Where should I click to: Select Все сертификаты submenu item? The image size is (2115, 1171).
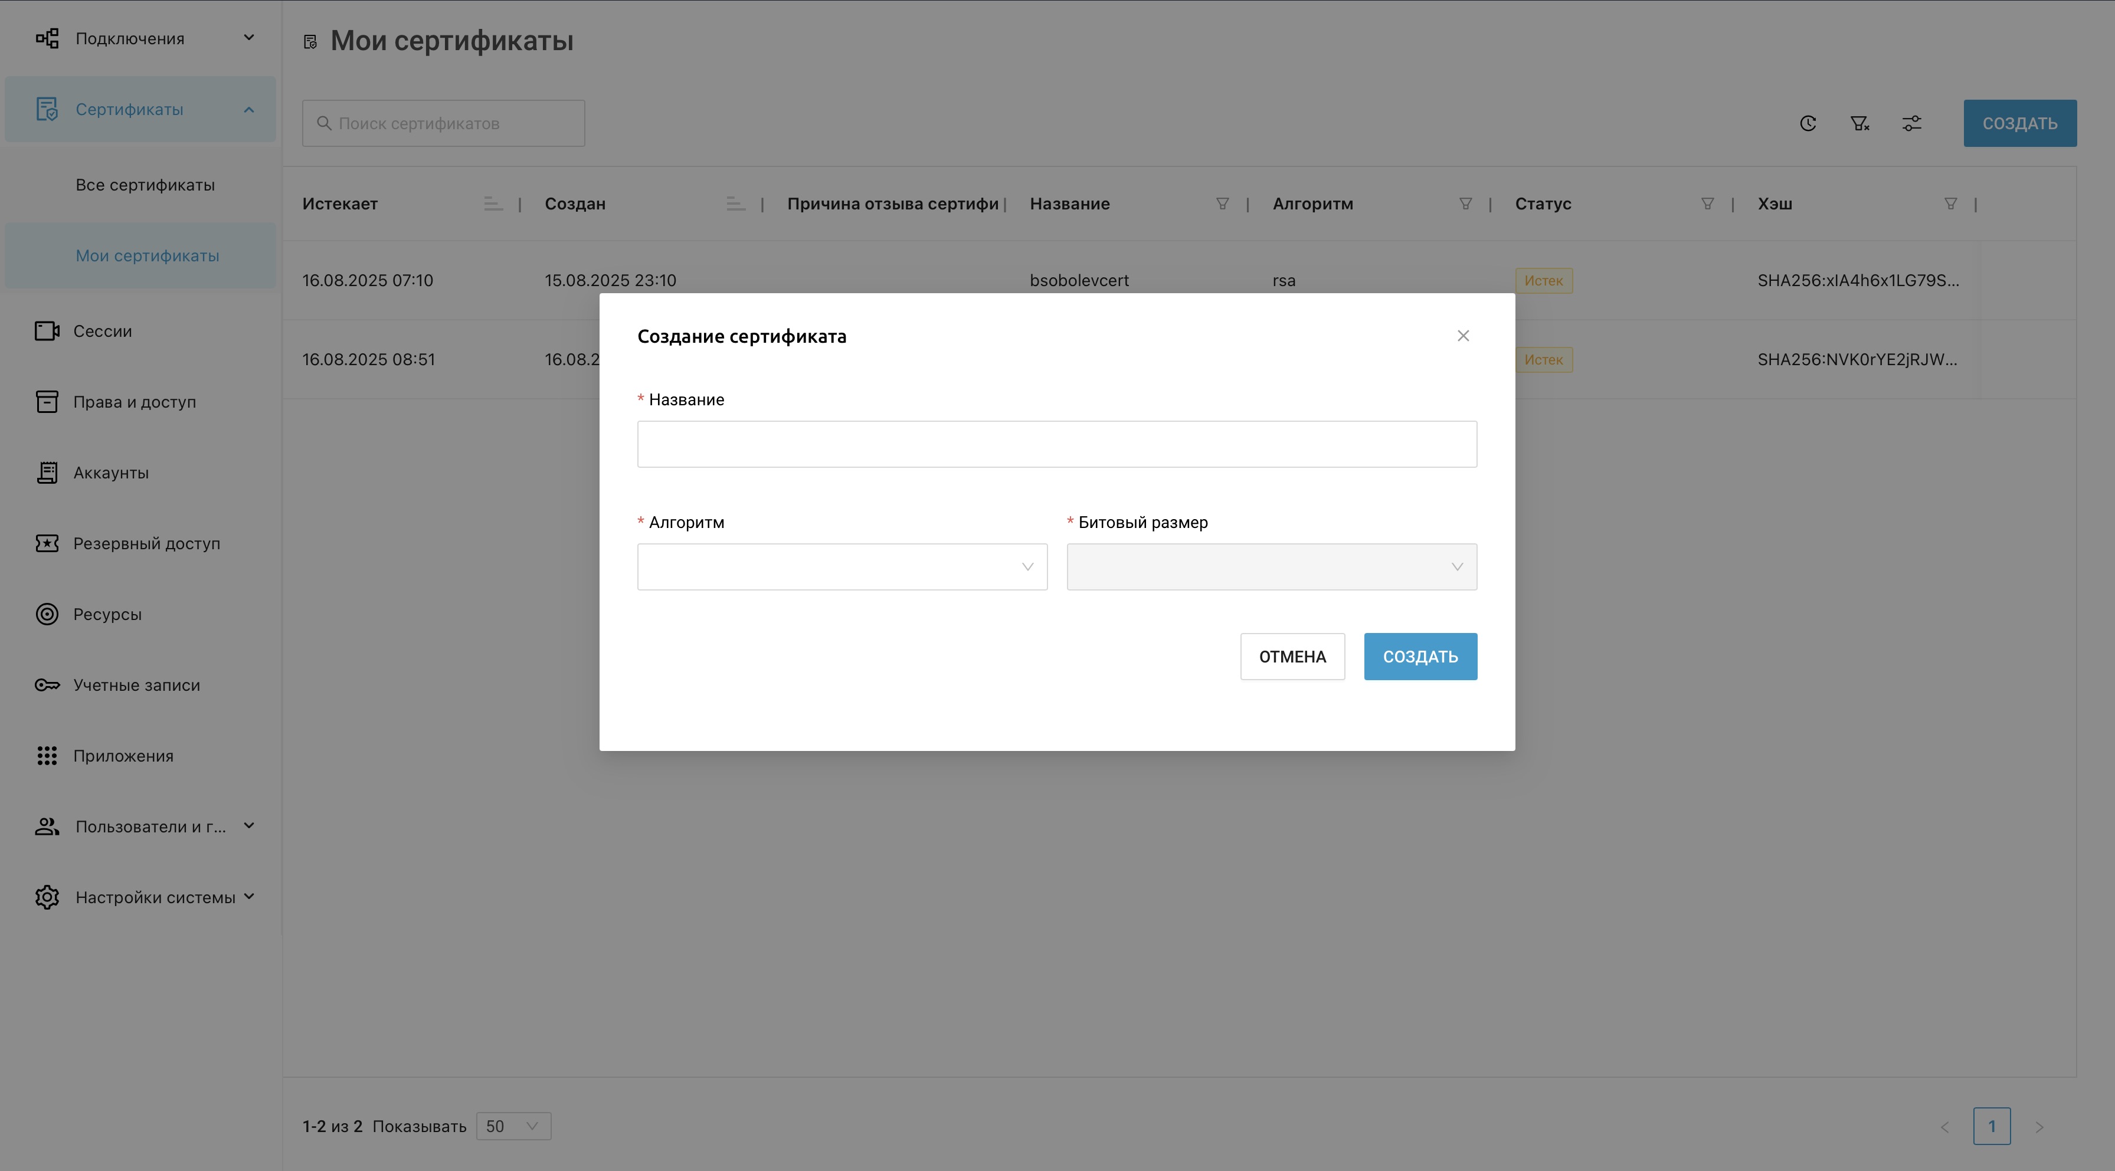(x=145, y=185)
